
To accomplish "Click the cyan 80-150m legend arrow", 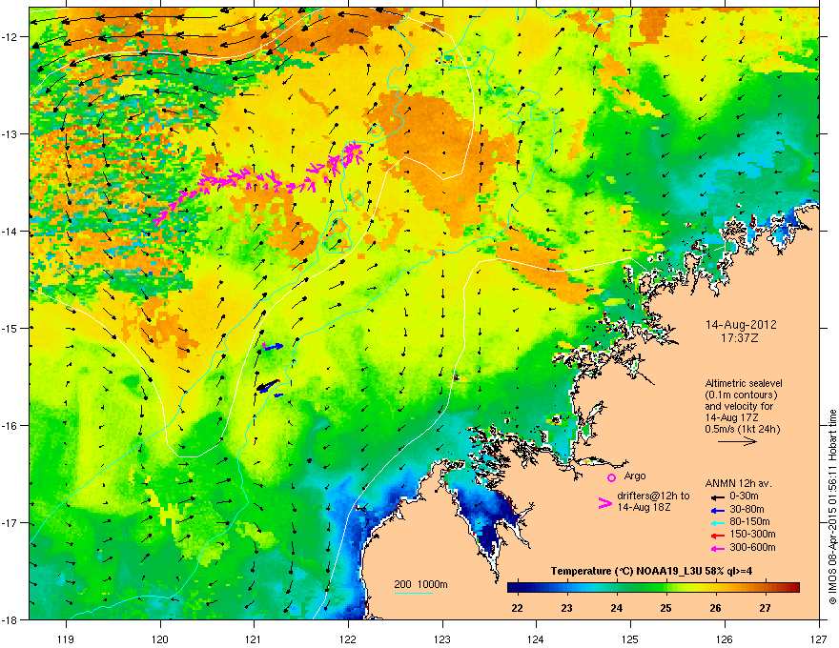I will (x=718, y=523).
